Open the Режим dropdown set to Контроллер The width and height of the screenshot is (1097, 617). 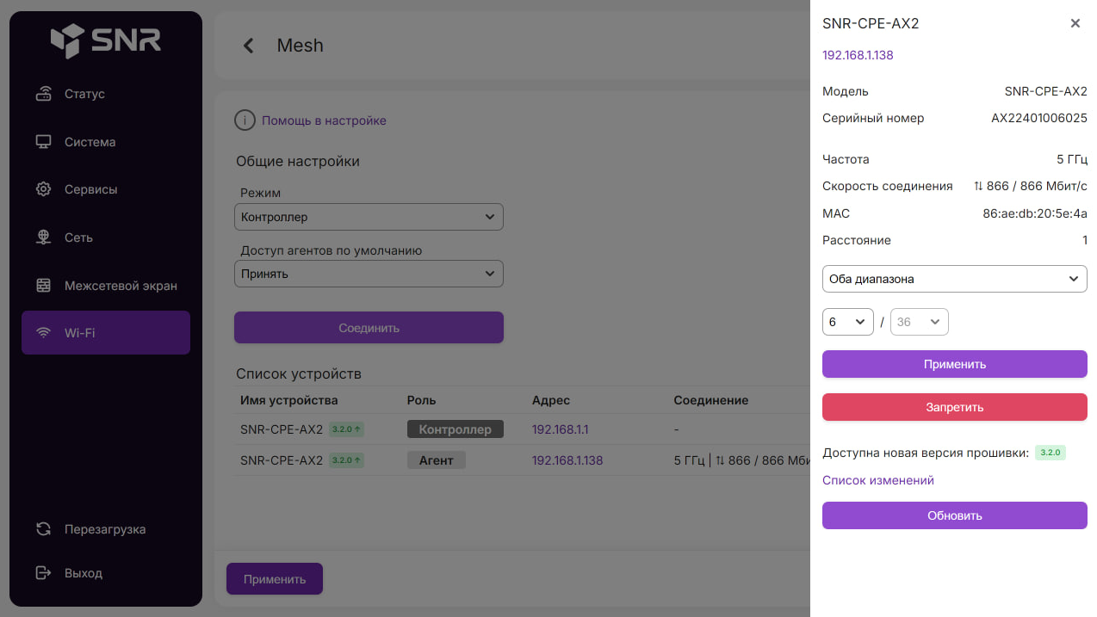click(x=369, y=217)
